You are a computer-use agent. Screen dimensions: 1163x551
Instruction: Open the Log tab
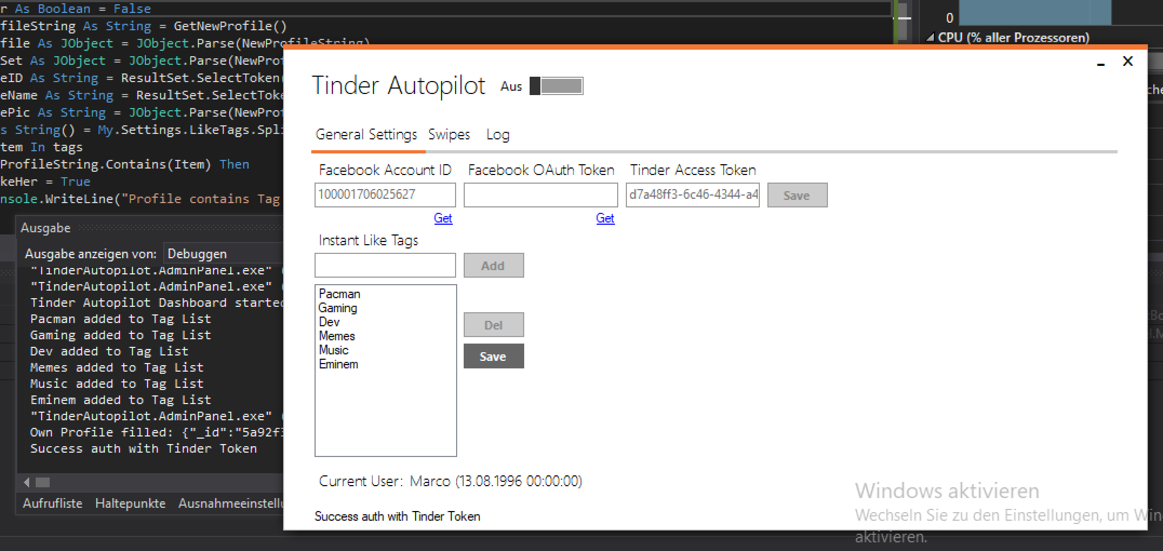click(x=498, y=134)
